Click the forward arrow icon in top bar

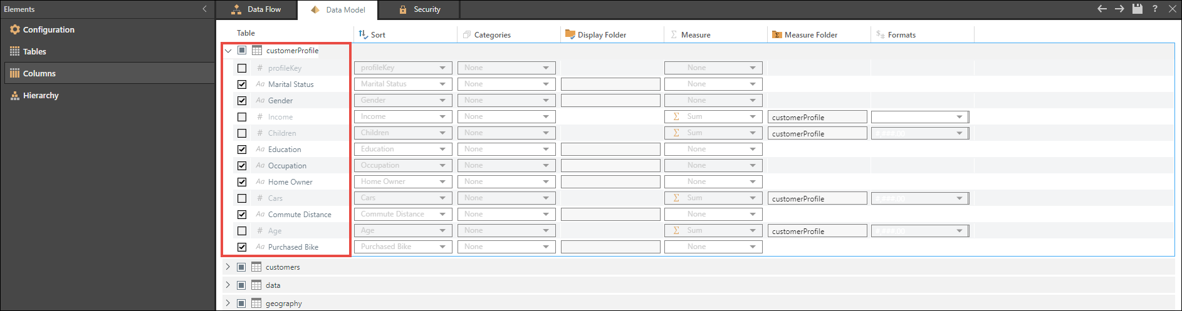1119,9
